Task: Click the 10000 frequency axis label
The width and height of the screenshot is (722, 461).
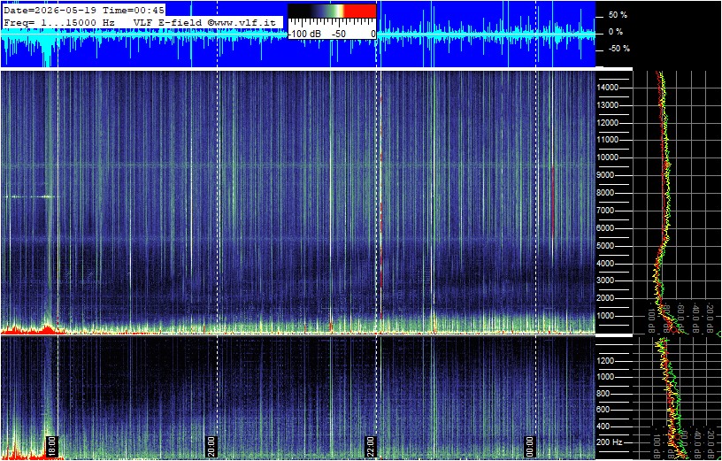Action: (x=607, y=158)
